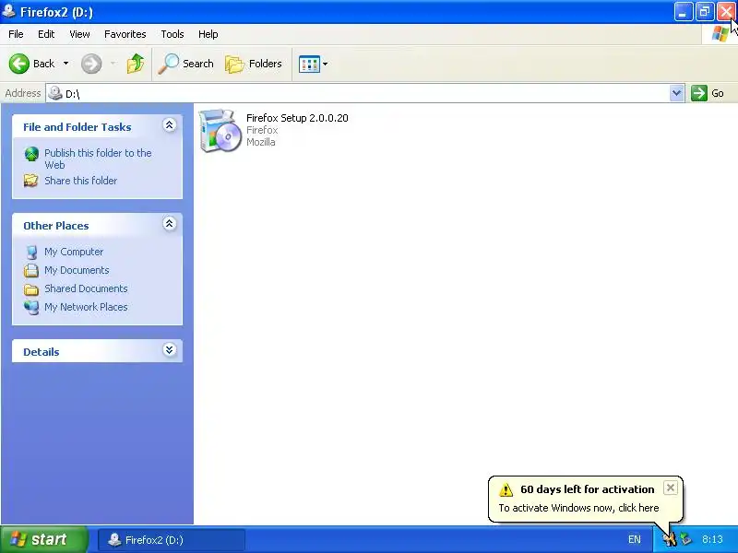Click Share this folder link
The image size is (738, 553).
[x=81, y=181]
